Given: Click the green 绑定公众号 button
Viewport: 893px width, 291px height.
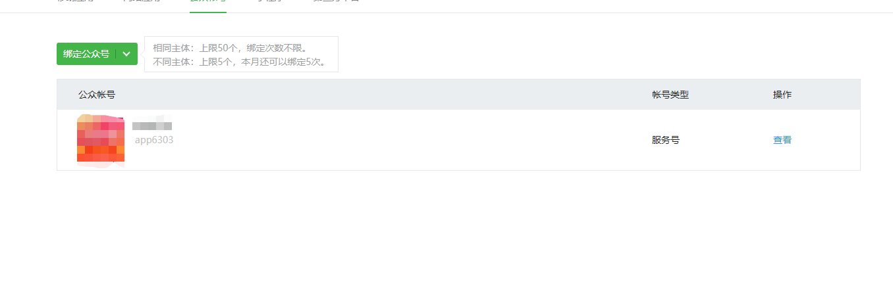Looking at the screenshot, I should [86, 54].
